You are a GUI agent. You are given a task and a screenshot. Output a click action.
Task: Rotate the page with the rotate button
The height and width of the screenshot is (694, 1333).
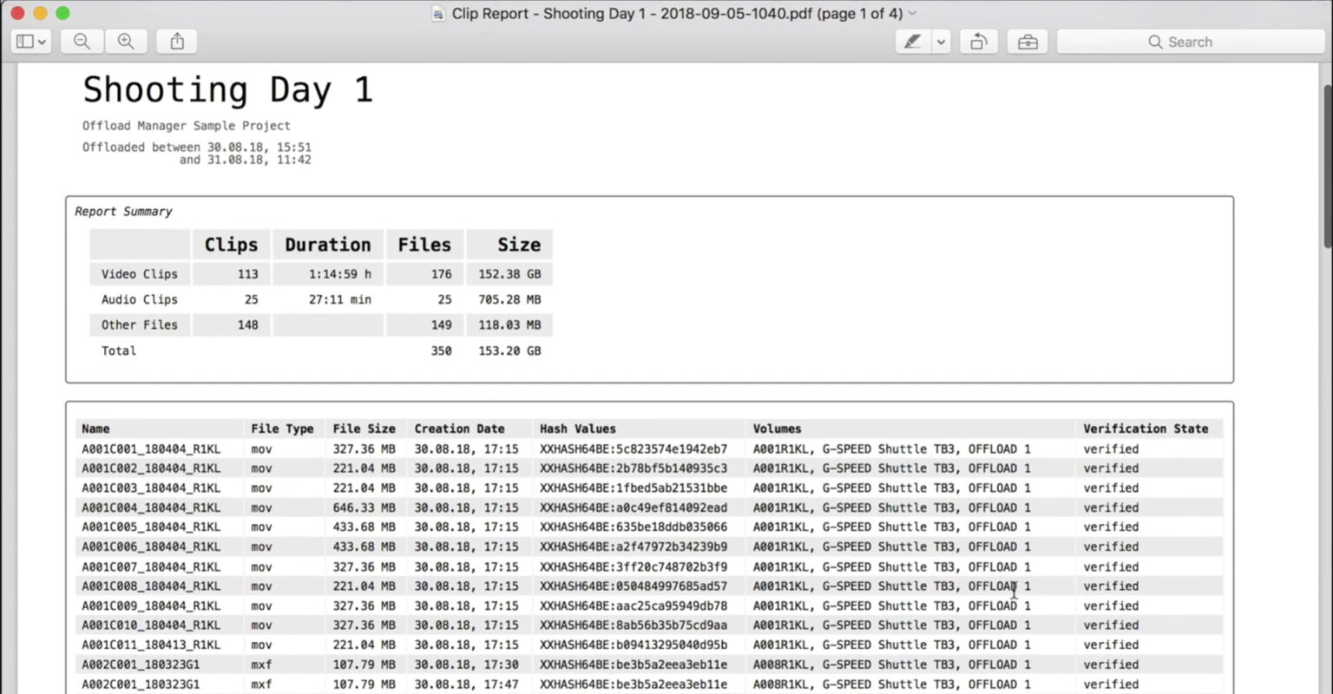pyautogui.click(x=979, y=42)
